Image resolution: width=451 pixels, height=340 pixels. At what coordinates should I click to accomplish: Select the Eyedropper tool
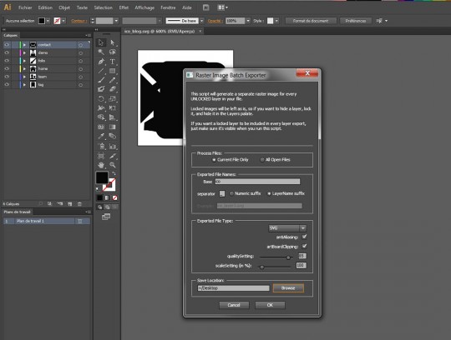coord(101,136)
